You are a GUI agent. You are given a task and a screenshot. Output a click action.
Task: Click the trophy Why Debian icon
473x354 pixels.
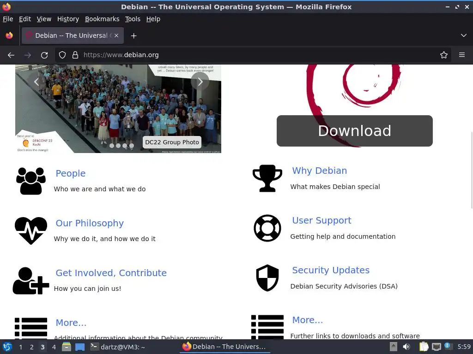(267, 178)
